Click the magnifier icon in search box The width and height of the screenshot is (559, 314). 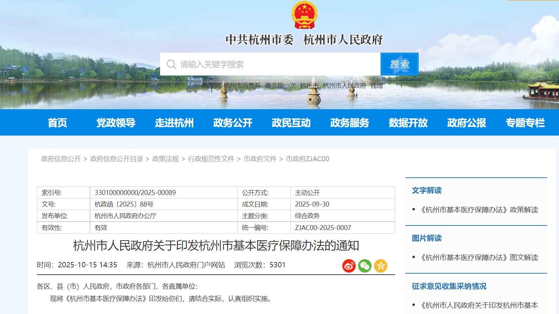click(x=171, y=64)
